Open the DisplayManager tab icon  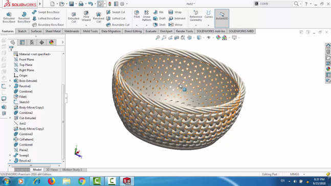(51, 42)
